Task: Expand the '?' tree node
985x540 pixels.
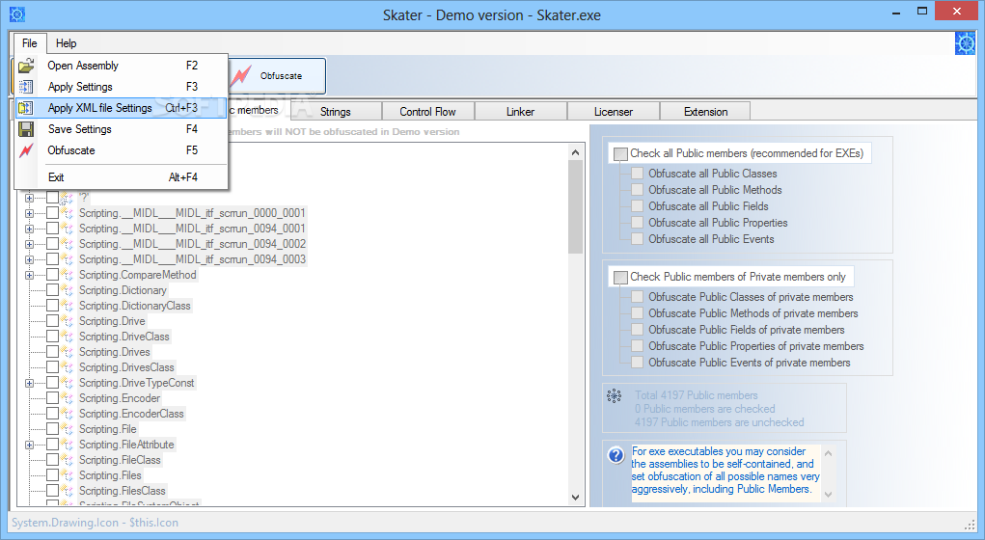Action: 29,198
